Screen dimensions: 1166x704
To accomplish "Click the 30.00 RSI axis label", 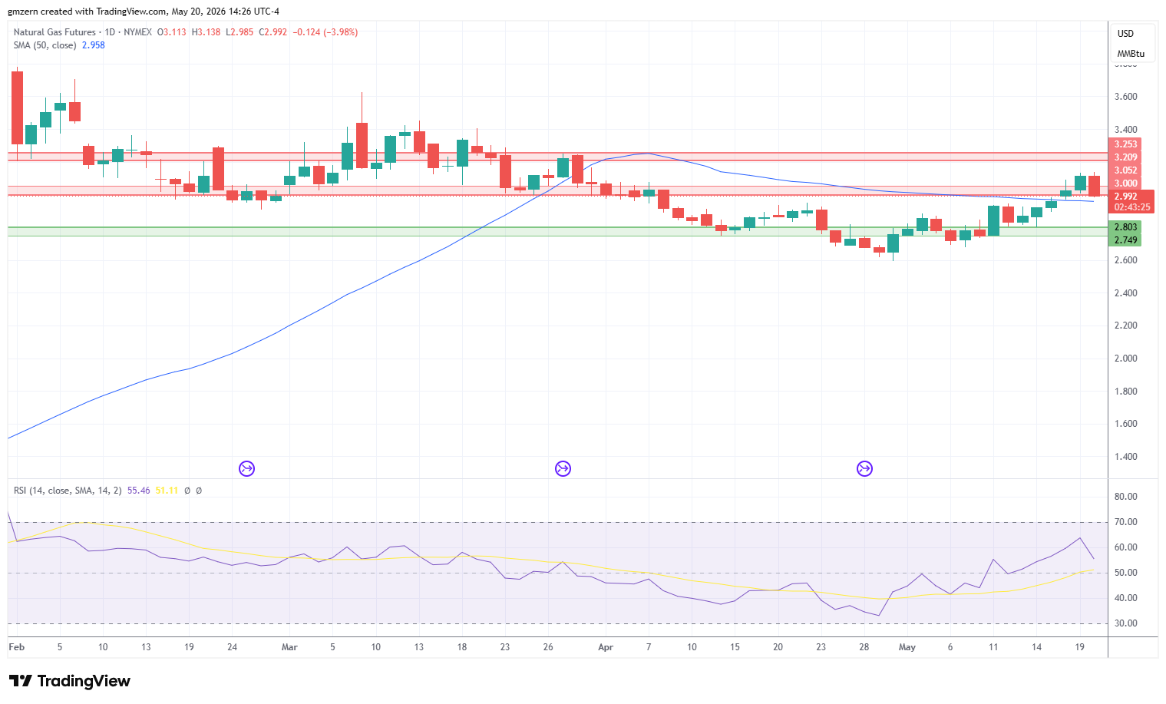I will pos(1126,623).
